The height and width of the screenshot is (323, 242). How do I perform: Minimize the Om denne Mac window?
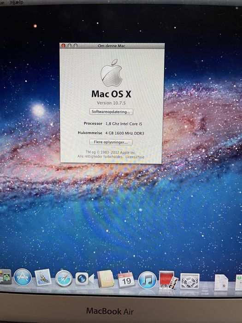pos(69,46)
